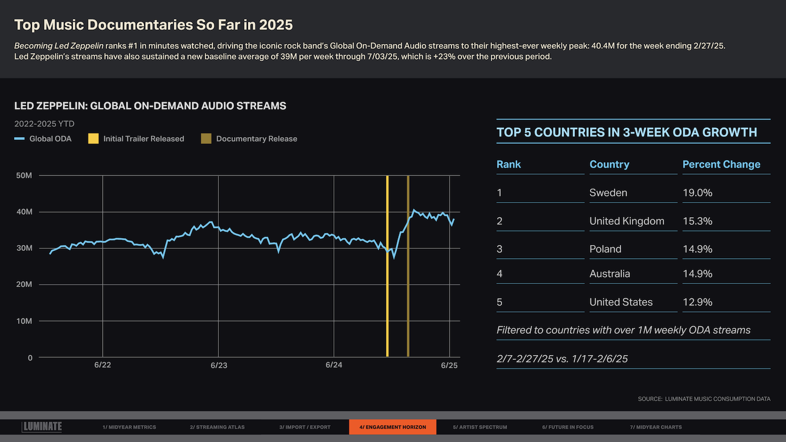
Task: Click the Luminate source credit text
Action: tap(704, 399)
